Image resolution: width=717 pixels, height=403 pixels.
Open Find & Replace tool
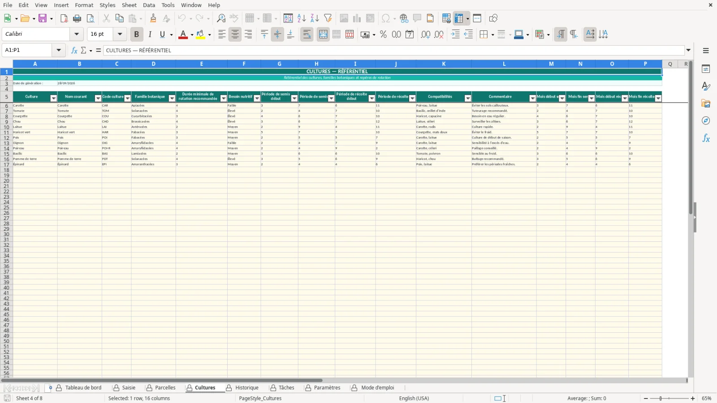221,18
